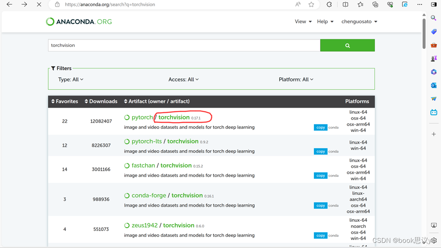This screenshot has height=248, width=441.
Task: Copy pytorch-lts torchvision conda command
Action: click(320, 151)
